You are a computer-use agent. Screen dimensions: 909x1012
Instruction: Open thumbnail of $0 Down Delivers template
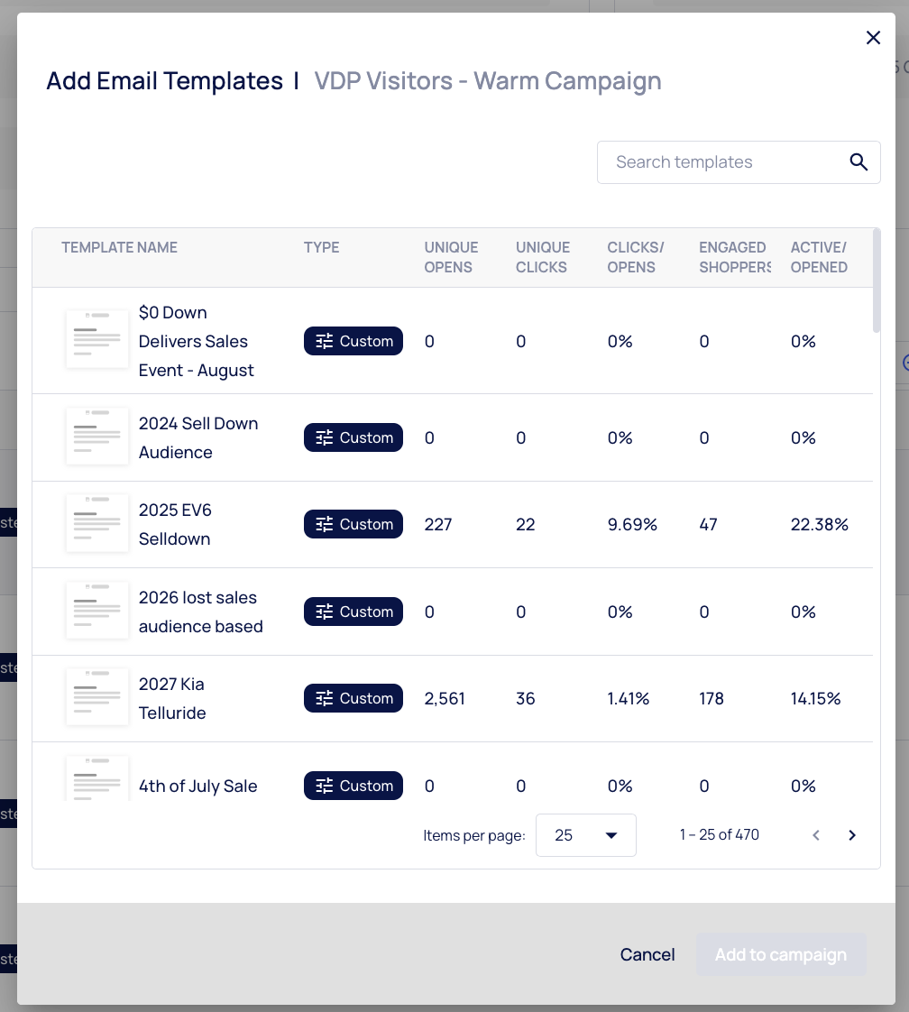[97, 340]
